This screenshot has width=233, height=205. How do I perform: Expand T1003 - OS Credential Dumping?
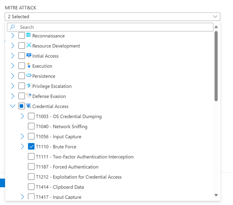tap(22, 116)
